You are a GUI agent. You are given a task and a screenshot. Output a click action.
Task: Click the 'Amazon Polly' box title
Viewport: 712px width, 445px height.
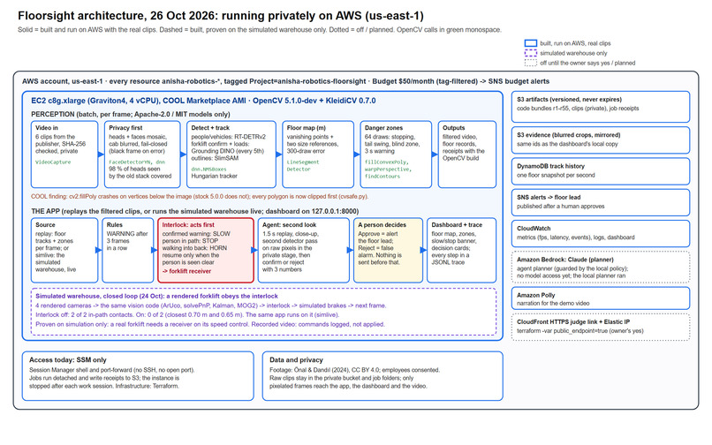[536, 295]
